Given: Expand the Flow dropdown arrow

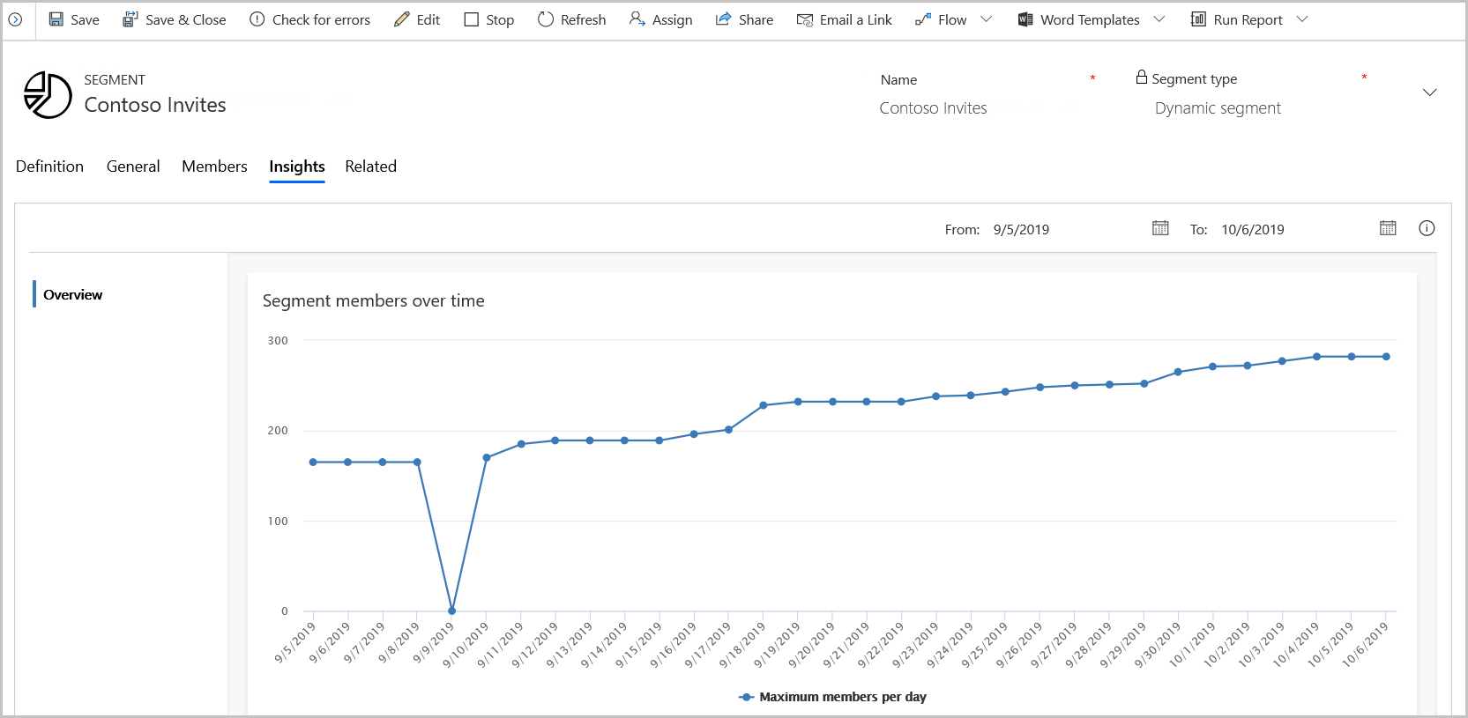Looking at the screenshot, I should click(986, 19).
